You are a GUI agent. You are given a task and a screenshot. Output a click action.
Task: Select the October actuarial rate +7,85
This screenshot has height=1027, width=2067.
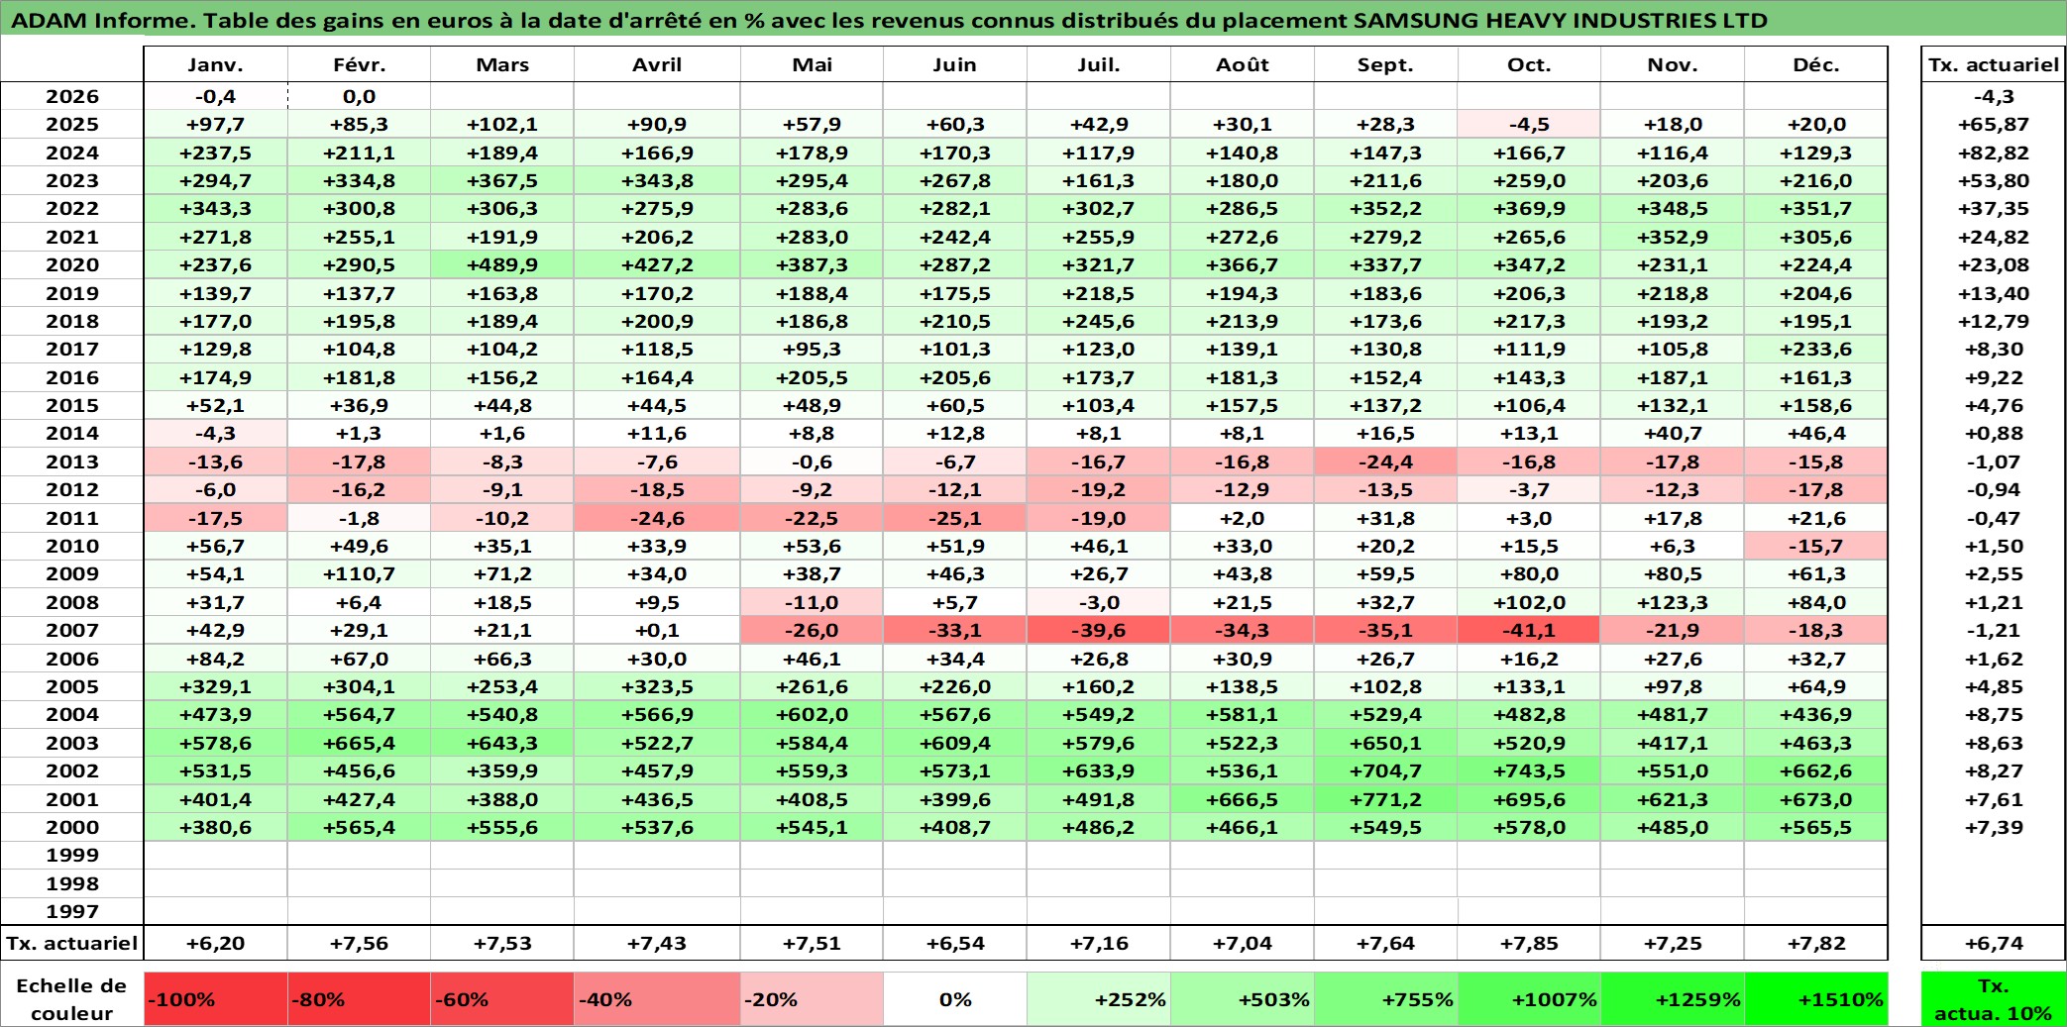point(1529,943)
